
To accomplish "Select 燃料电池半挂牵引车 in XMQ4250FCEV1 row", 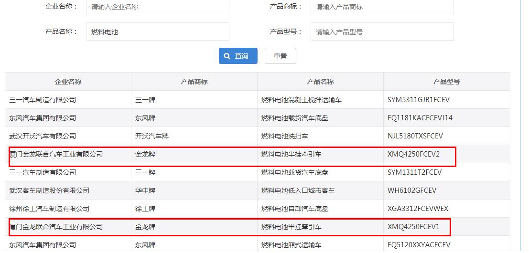I will (x=320, y=227).
